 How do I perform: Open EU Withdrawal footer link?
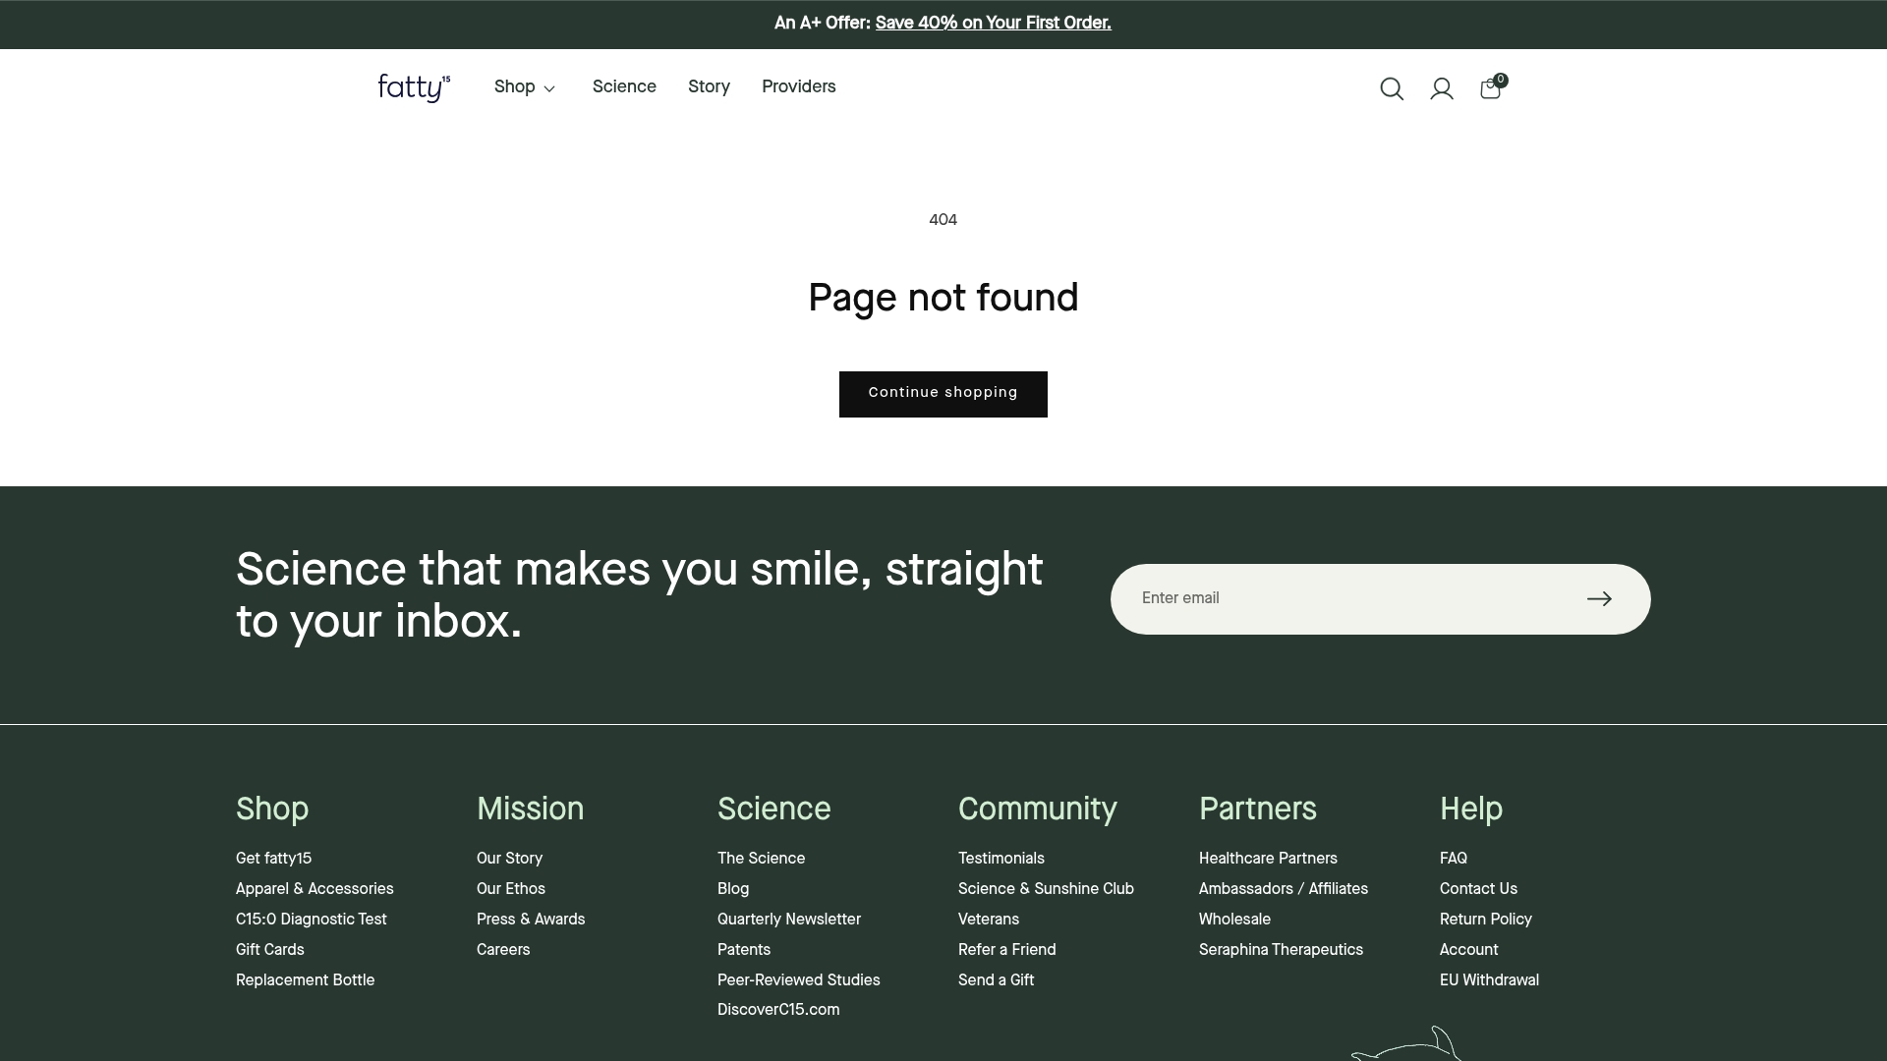1489,980
